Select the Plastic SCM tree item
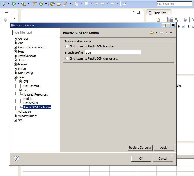 [x=31, y=103]
